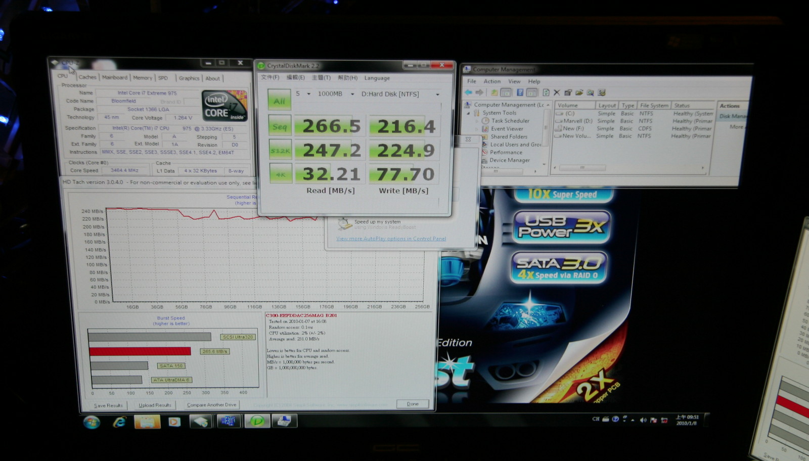This screenshot has width=809, height=461.
Task: Click the All button in CrystalDiskMark
Action: 279,101
